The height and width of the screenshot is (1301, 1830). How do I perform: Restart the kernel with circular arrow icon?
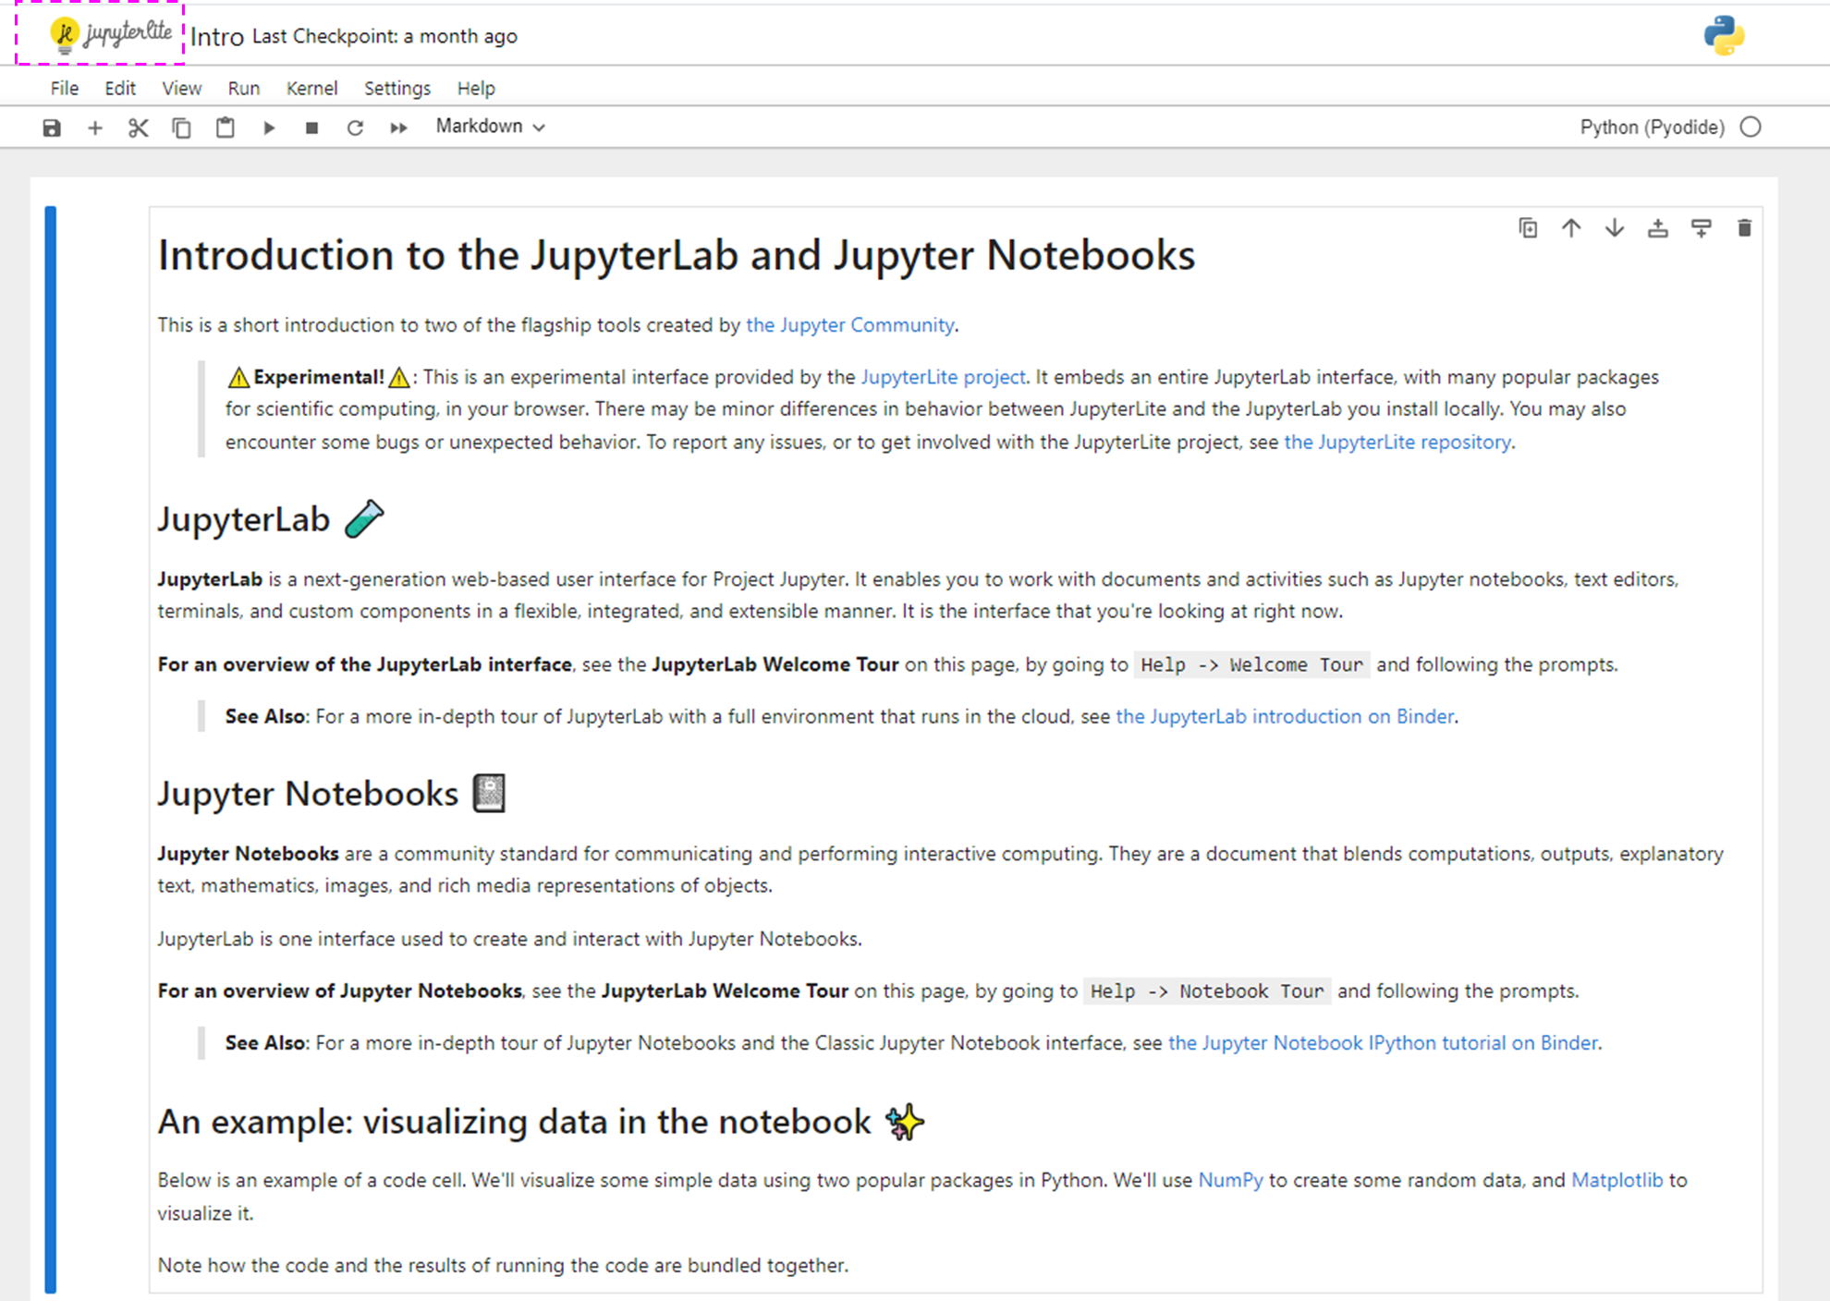click(x=355, y=128)
